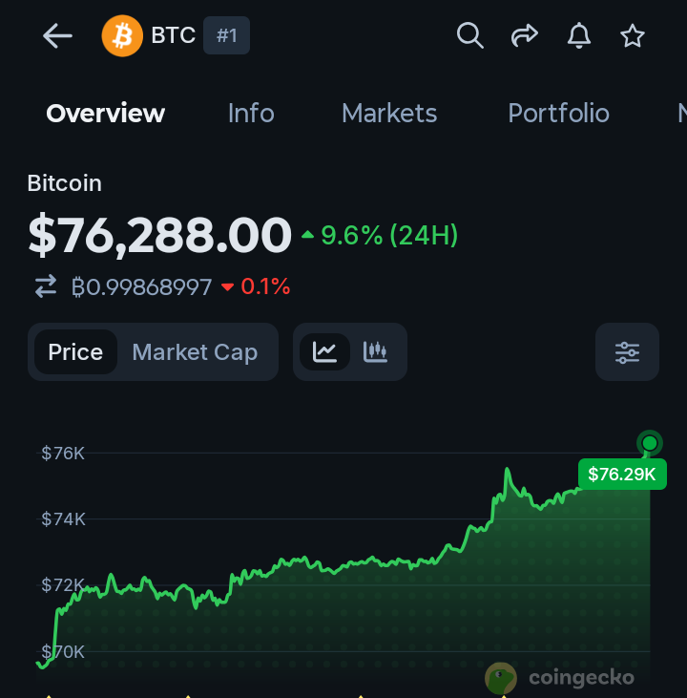Screen dimensions: 687x698
Task: Tap the orange Bitcoin logo
Action: pyautogui.click(x=122, y=35)
